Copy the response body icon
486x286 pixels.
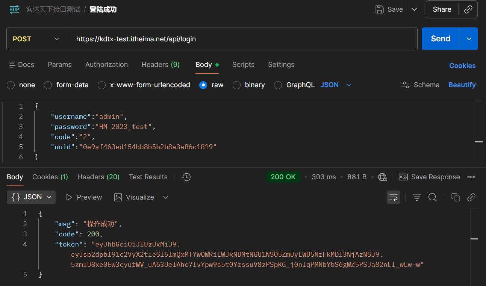click(x=456, y=197)
